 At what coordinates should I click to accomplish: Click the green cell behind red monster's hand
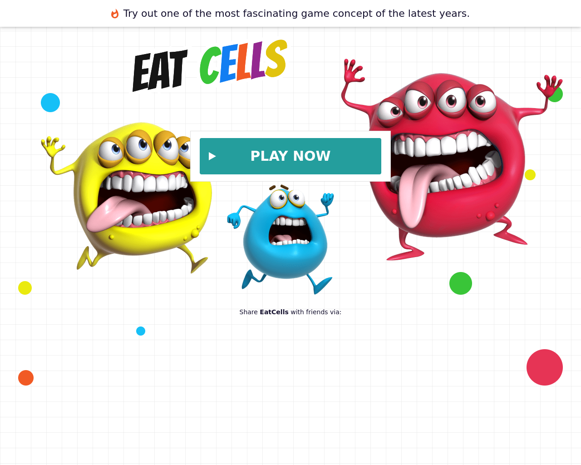pyautogui.click(x=557, y=95)
